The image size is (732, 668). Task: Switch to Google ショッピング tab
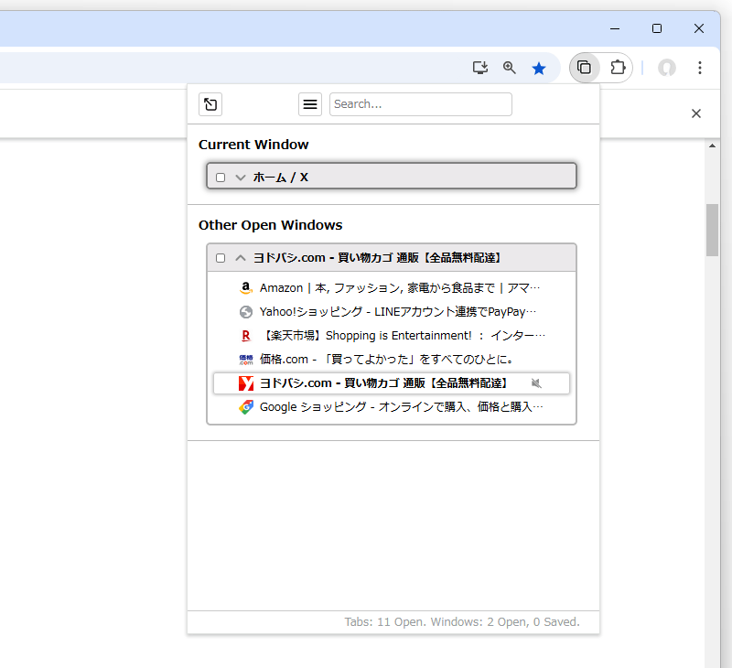[x=392, y=407]
